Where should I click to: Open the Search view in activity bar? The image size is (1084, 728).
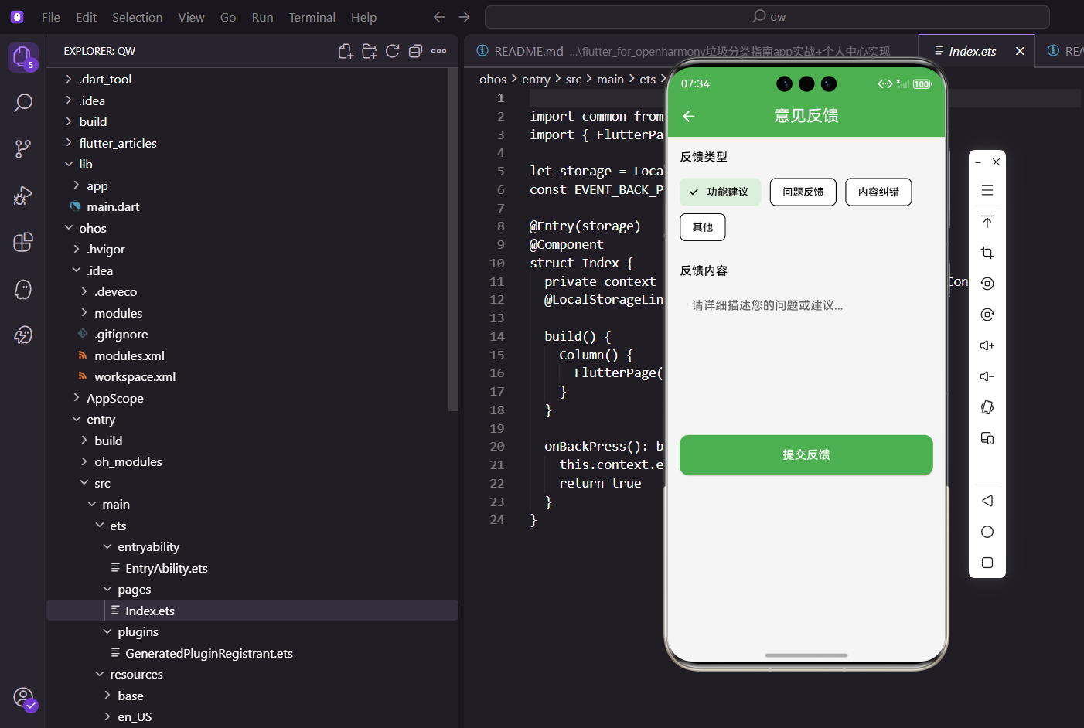coord(23,102)
